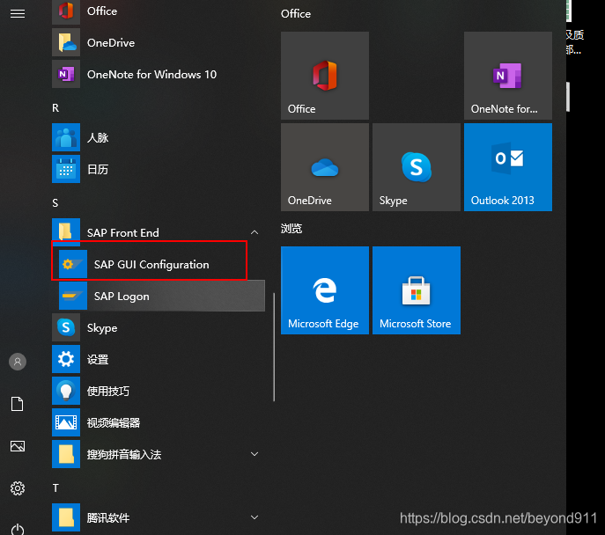This screenshot has height=535, width=605.
Task: Click the Power icon in Start sidebar
Action: click(18, 529)
